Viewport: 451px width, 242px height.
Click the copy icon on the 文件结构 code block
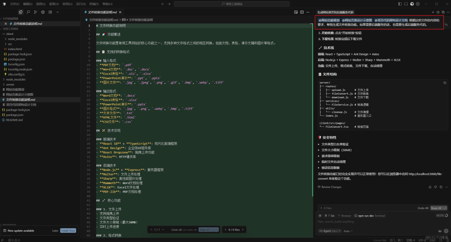444,82
